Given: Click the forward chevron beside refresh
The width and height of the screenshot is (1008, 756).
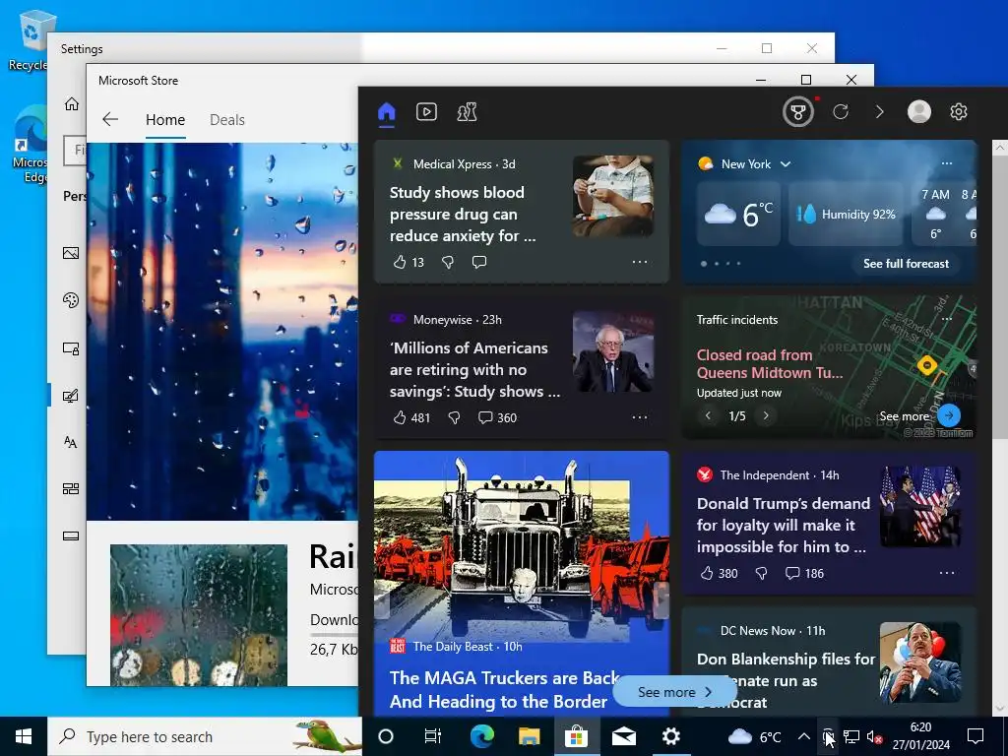Looking at the screenshot, I should pyautogui.click(x=879, y=112).
